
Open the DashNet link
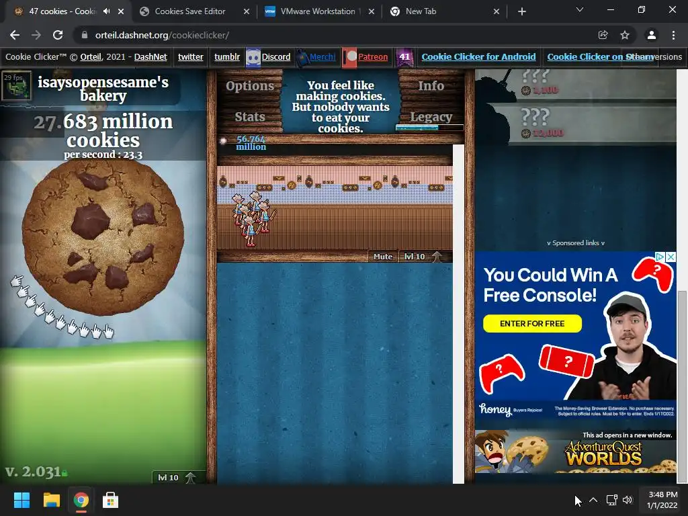click(x=150, y=57)
